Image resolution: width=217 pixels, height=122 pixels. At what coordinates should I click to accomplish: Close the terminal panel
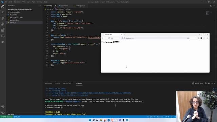click(x=215, y=83)
